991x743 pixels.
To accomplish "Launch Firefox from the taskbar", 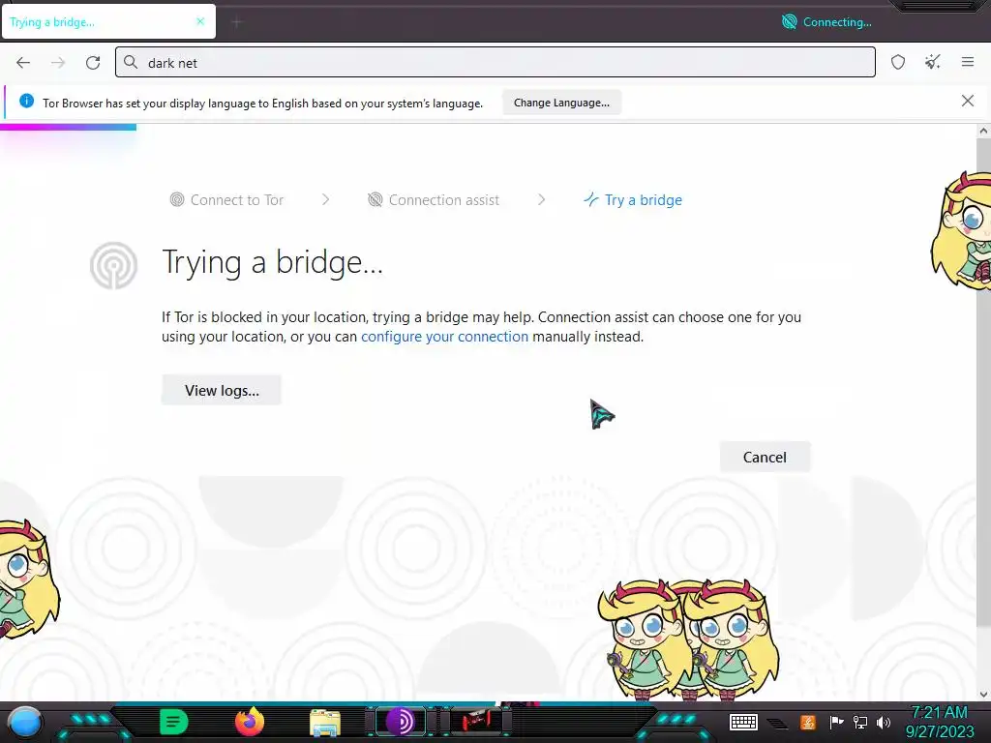I will click(x=250, y=722).
